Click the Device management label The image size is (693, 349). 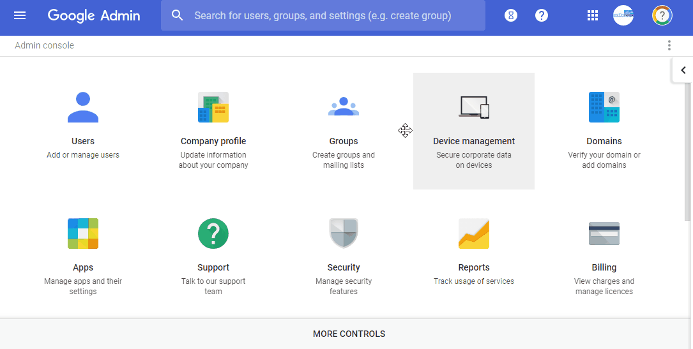pyautogui.click(x=474, y=141)
